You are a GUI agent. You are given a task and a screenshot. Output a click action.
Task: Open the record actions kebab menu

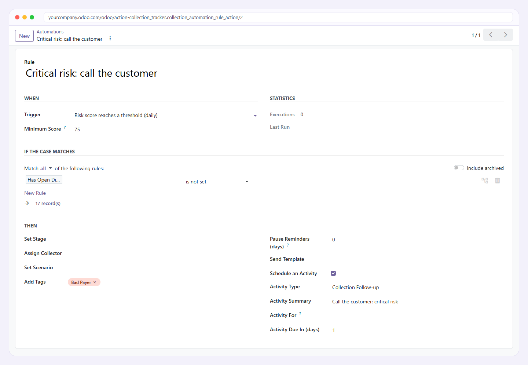click(110, 39)
